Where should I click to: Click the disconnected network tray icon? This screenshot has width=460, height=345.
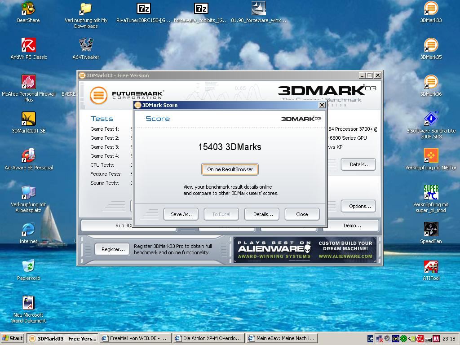coord(380,339)
